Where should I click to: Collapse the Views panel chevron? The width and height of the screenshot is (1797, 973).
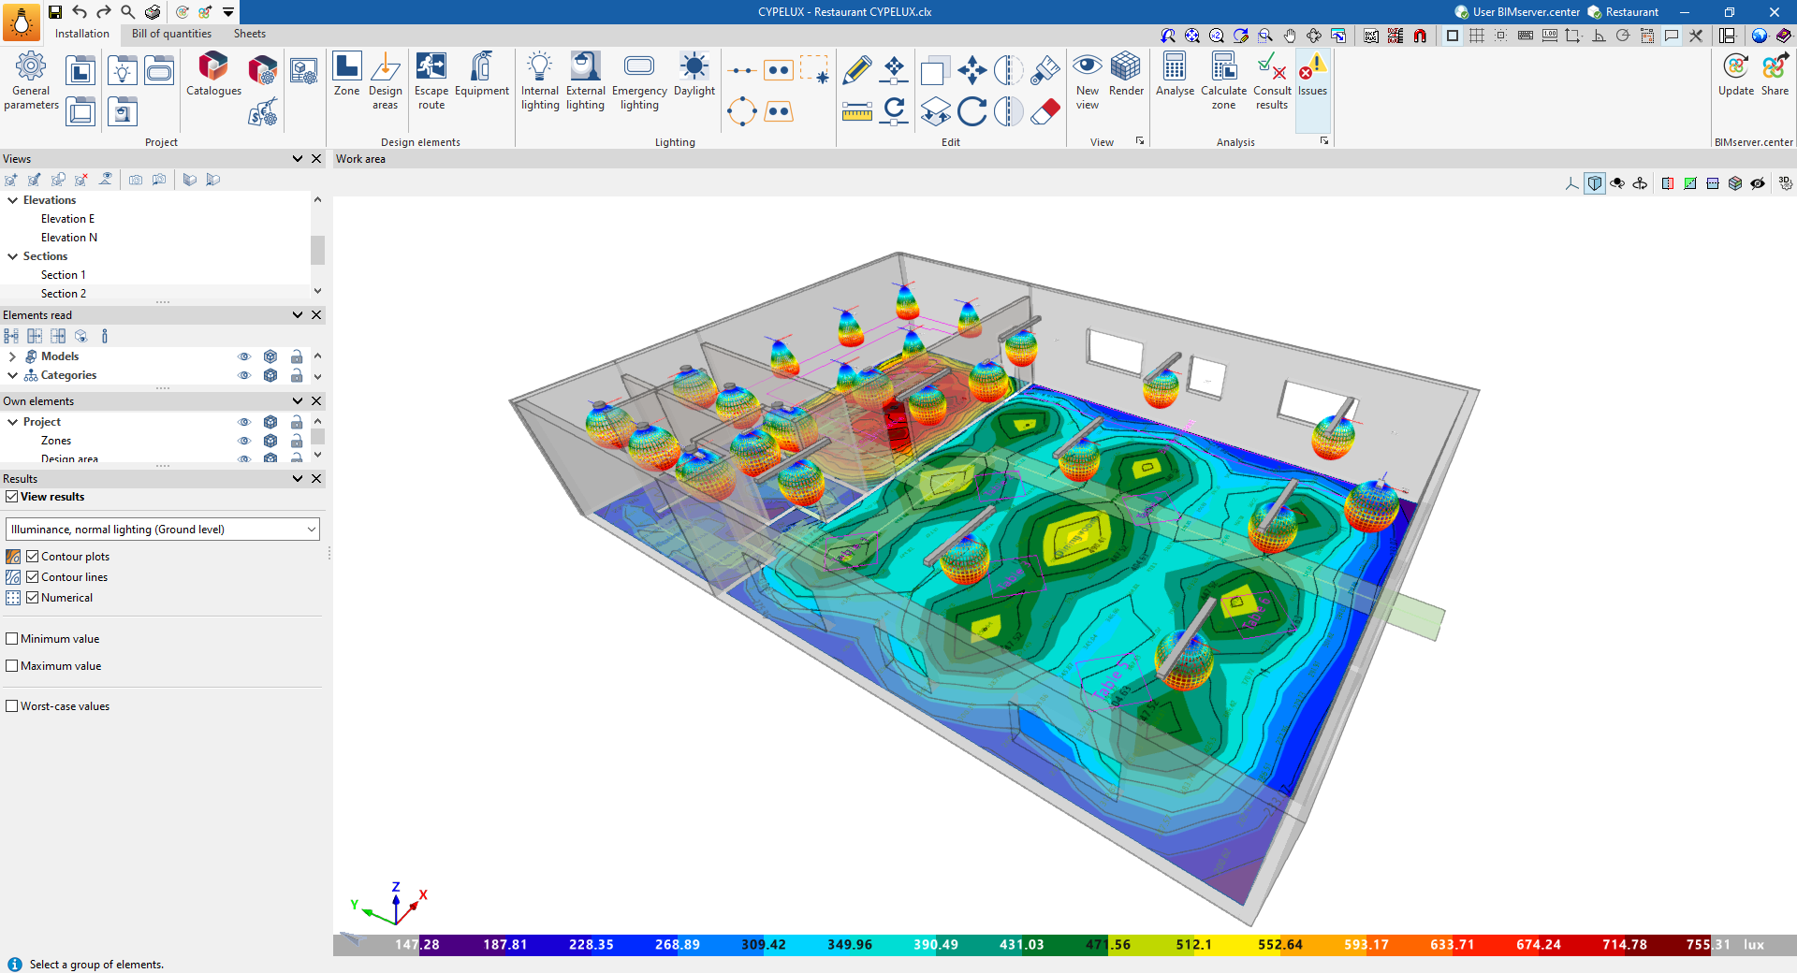[298, 159]
